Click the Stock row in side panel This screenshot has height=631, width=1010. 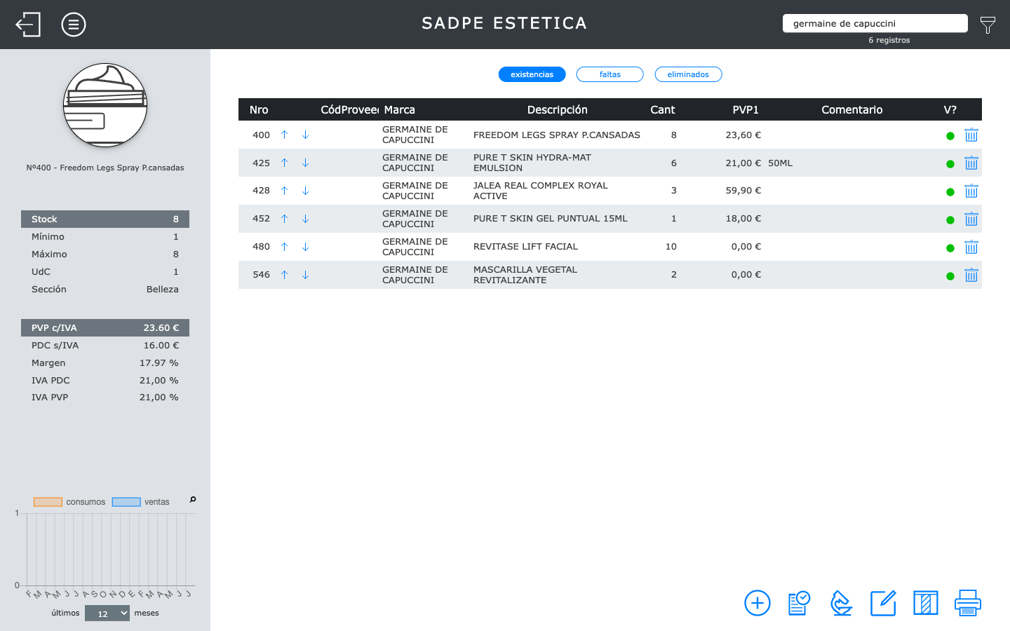coord(105,219)
